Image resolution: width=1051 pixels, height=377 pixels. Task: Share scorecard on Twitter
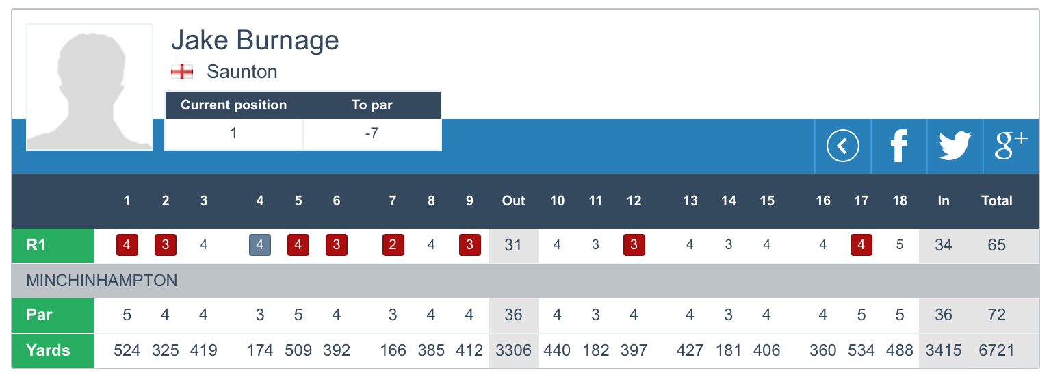click(x=955, y=146)
